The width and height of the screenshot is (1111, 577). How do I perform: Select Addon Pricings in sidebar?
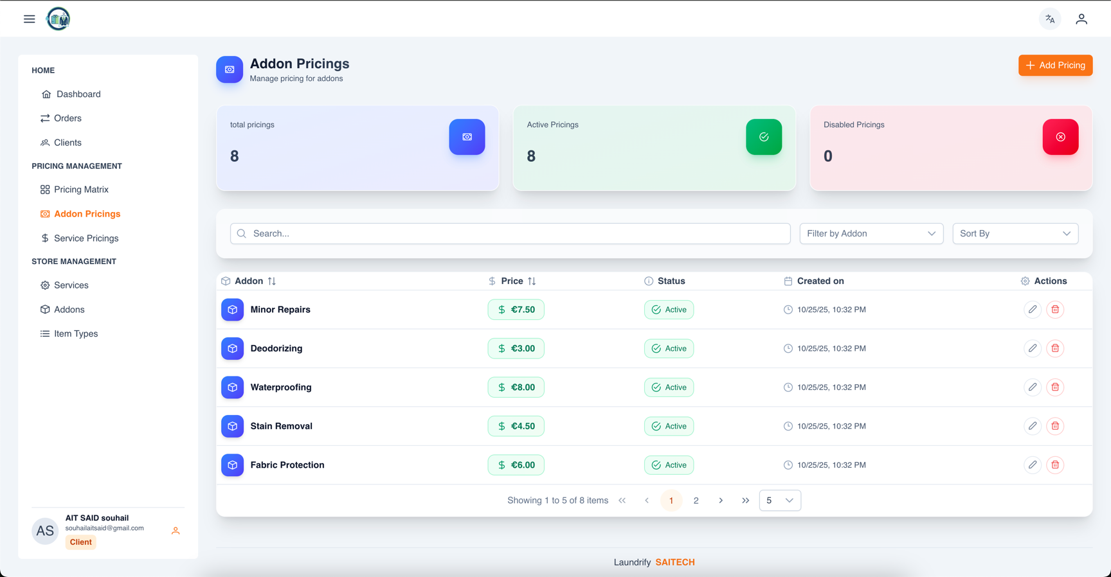[x=80, y=214]
